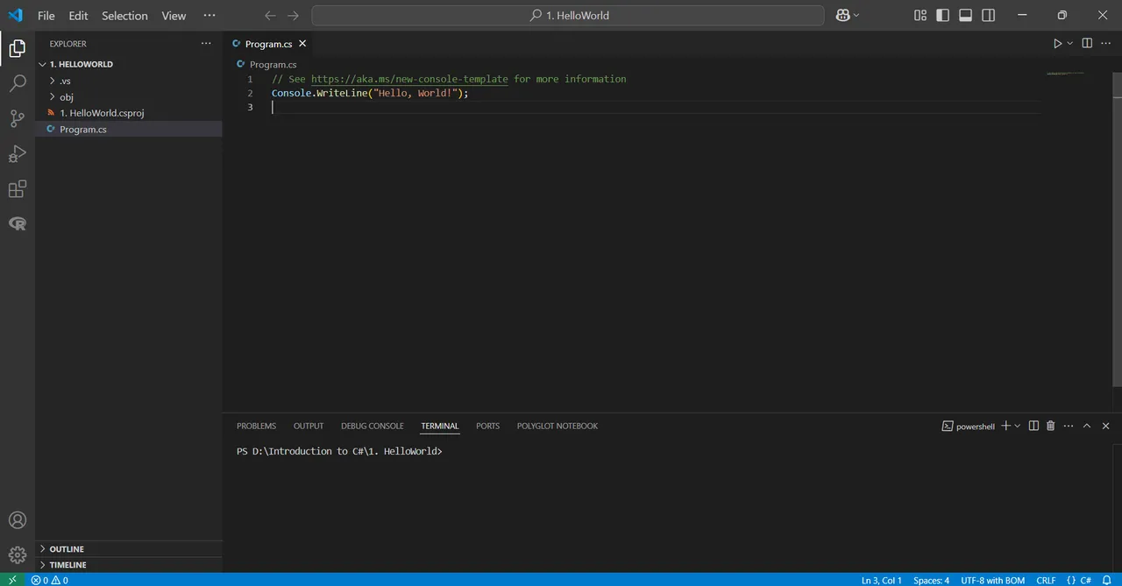The width and height of the screenshot is (1122, 586).
Task: Run the program with the play icon
Action: [x=1057, y=43]
